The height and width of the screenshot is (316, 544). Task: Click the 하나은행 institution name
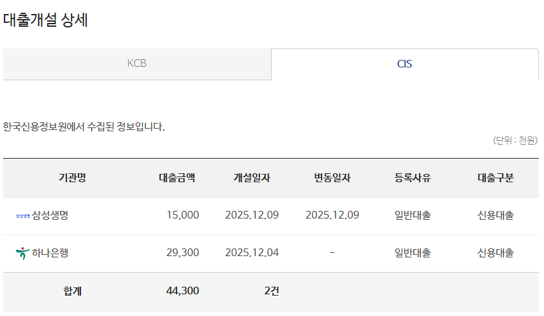[50, 253]
